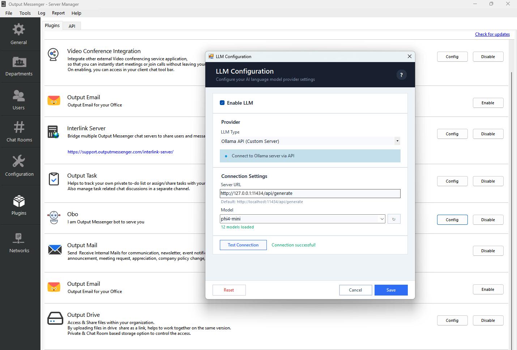Select the Plugins tab
The image size is (517, 350).
[x=52, y=26]
